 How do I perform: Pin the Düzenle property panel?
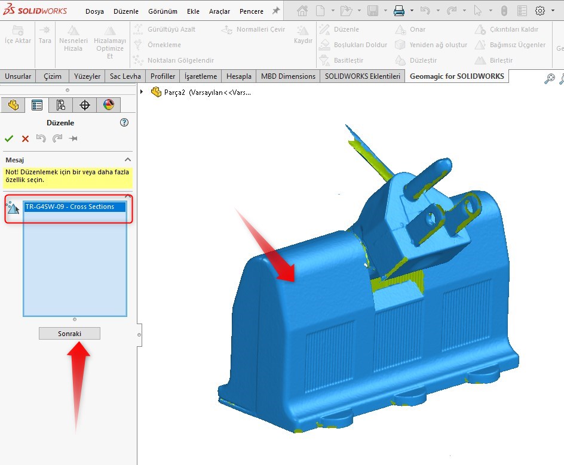[73, 138]
